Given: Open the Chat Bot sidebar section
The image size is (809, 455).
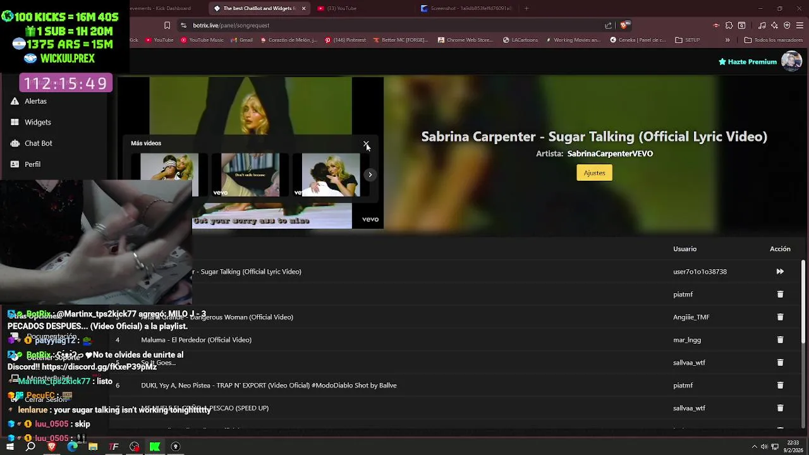Looking at the screenshot, I should 38,143.
